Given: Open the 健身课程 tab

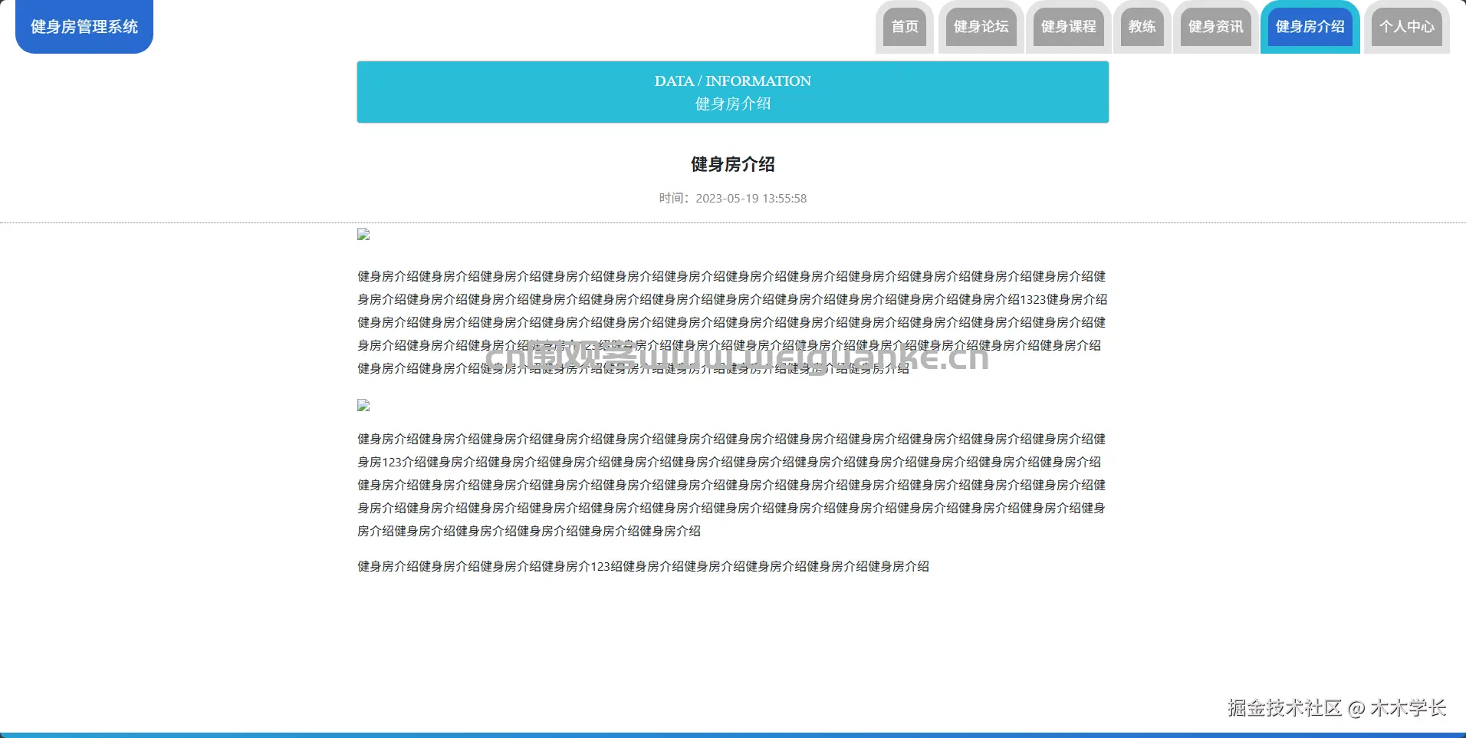Looking at the screenshot, I should pos(1067,26).
